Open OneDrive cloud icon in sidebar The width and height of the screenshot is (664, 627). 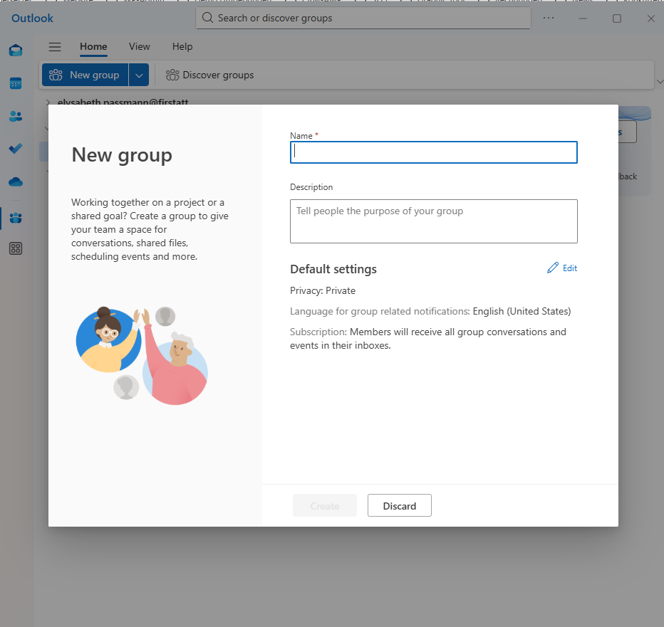tap(16, 182)
